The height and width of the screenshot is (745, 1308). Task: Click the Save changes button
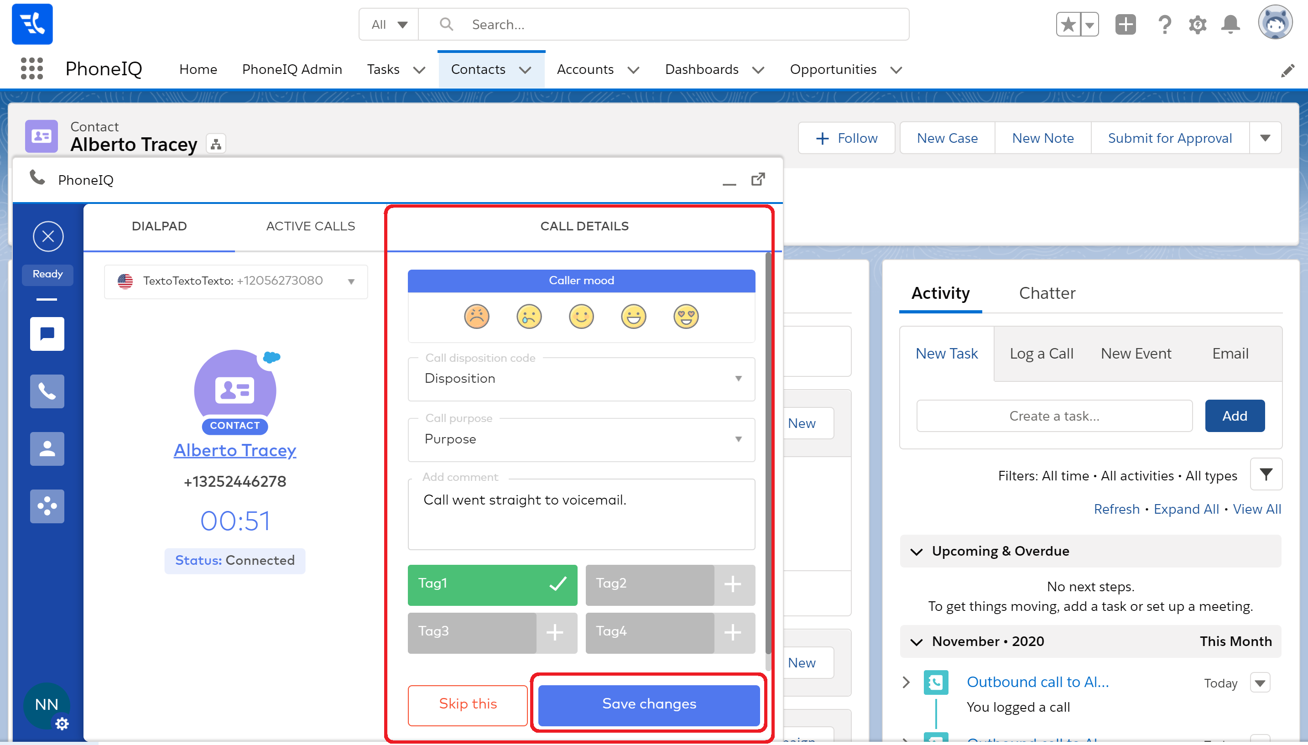[x=649, y=704]
